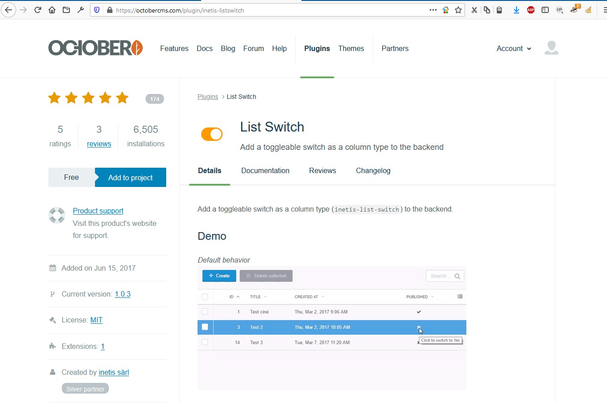Check the checkbox for Test ciné row
The width and height of the screenshot is (607, 403).
coord(205,312)
